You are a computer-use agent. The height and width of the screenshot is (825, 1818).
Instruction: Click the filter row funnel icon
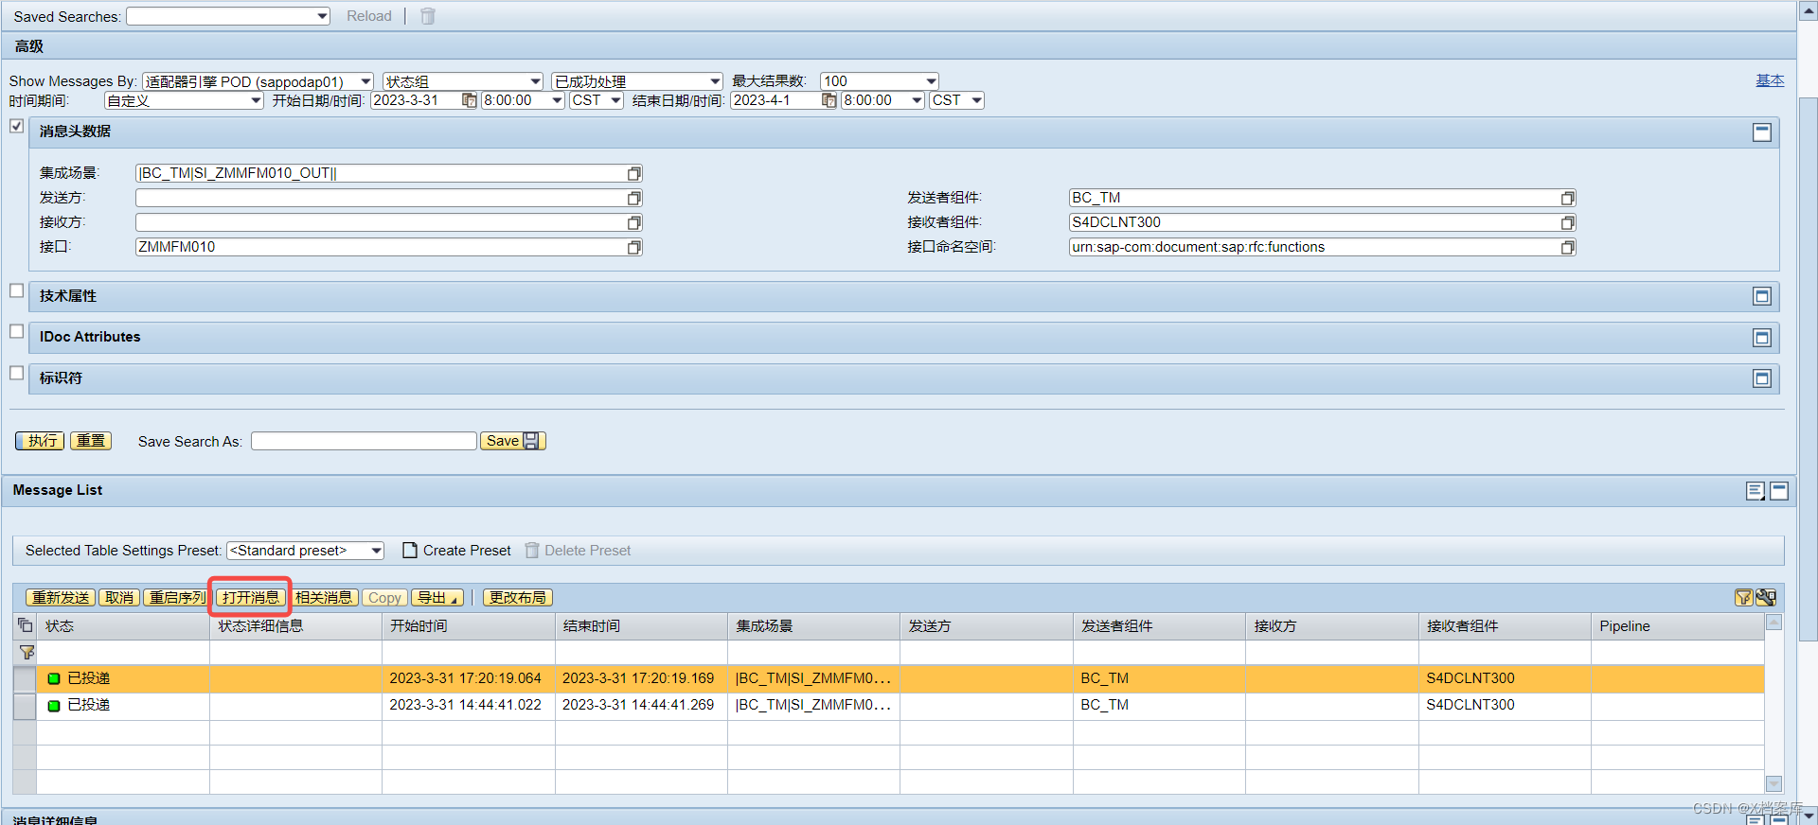(27, 652)
